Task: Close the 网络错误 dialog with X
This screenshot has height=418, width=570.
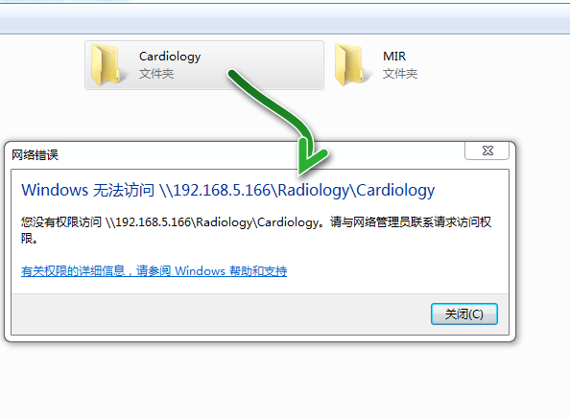Action: point(487,151)
